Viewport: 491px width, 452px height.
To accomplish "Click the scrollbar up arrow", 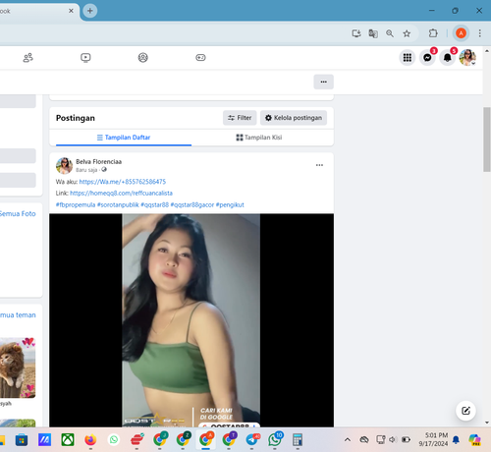I will pyautogui.click(x=487, y=51).
